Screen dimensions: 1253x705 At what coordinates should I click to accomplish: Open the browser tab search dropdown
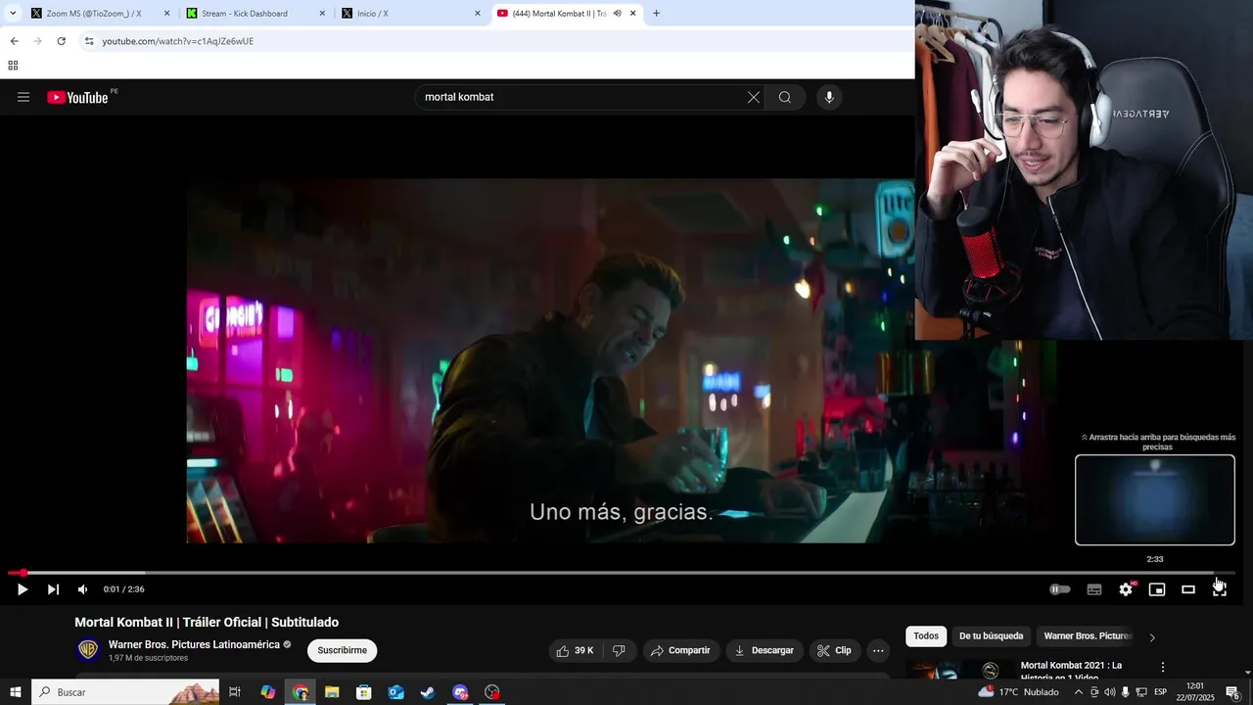[13, 14]
